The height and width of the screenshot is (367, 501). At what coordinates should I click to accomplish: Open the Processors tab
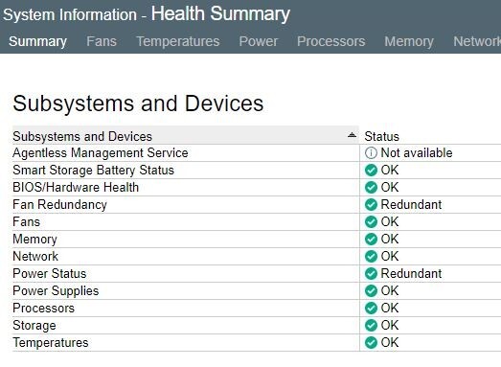coord(331,41)
